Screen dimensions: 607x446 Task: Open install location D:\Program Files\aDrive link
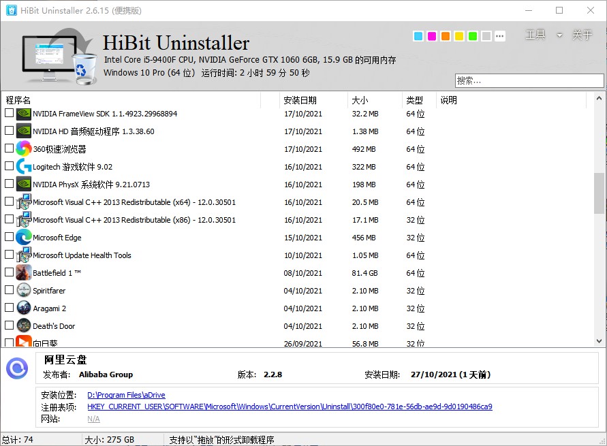(126, 395)
